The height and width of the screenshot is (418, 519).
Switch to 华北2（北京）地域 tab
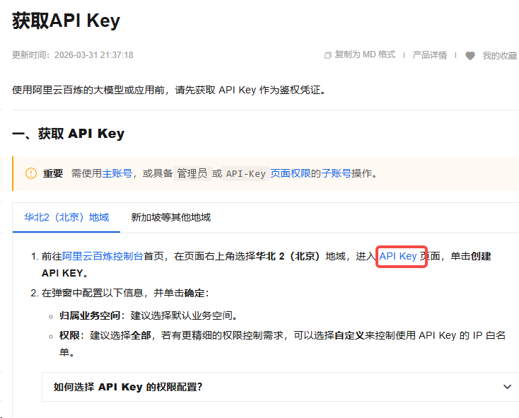tap(66, 217)
